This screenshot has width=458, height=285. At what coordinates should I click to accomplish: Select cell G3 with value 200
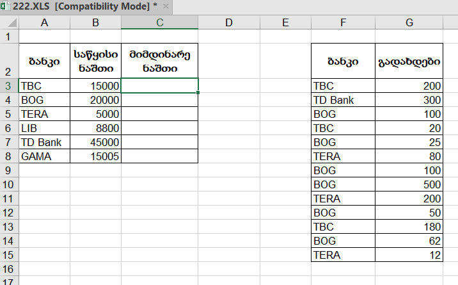[x=409, y=86]
